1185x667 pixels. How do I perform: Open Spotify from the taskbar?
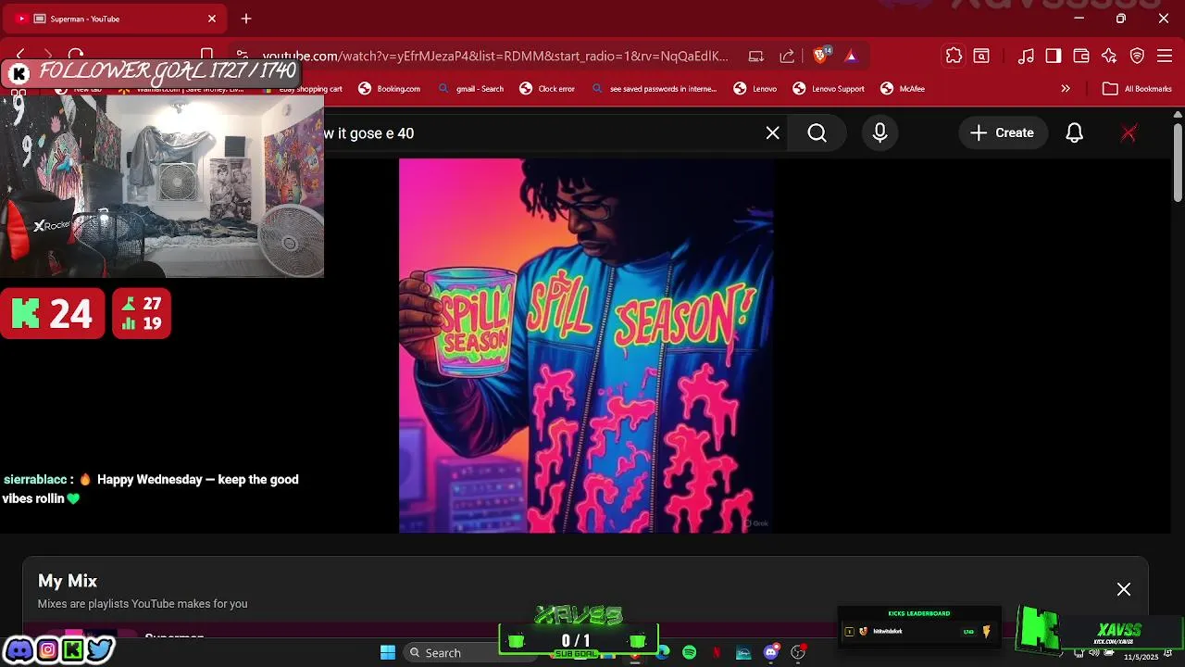(x=690, y=653)
